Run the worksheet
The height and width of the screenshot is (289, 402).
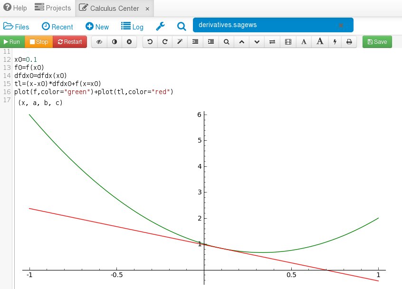[x=12, y=42]
